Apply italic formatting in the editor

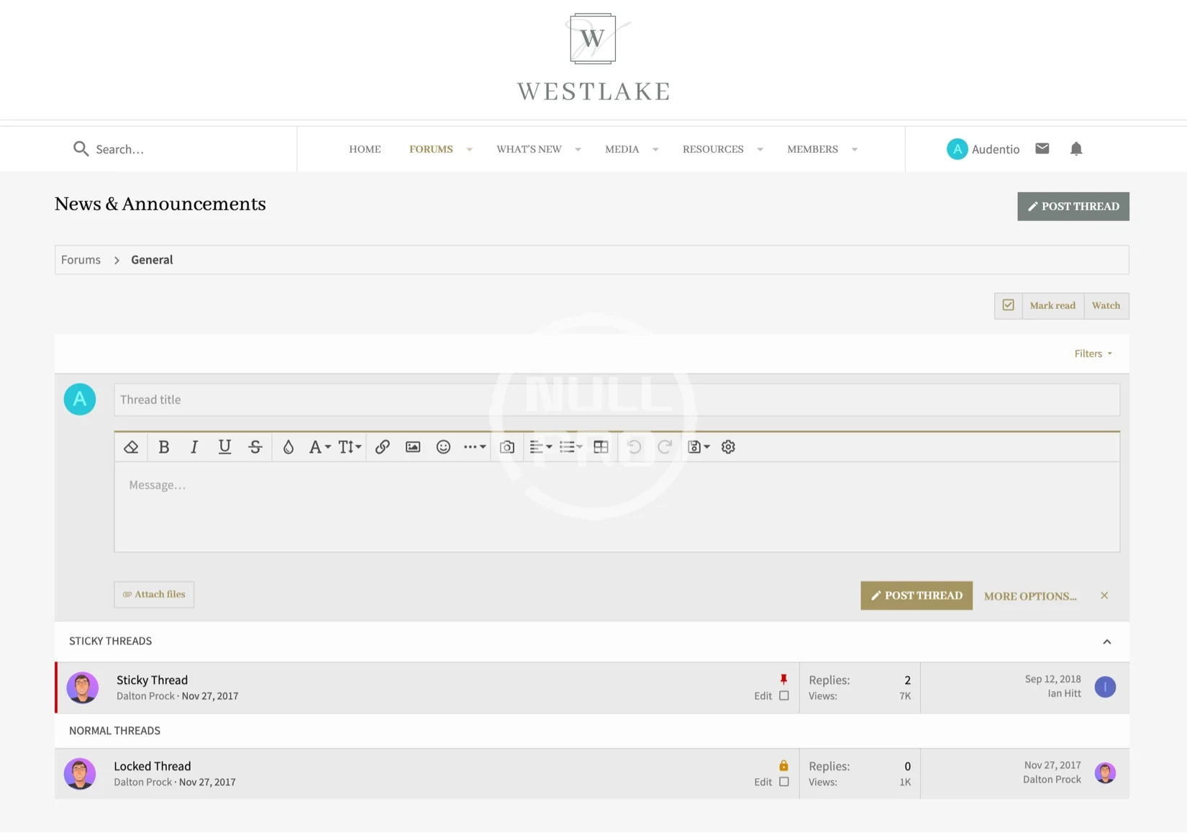(x=194, y=447)
